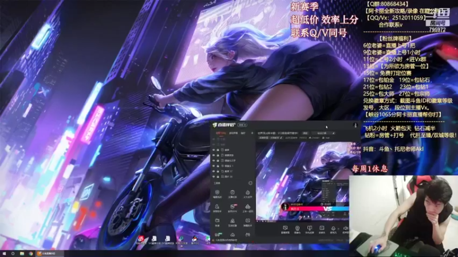
Task: Click the circular icon beside the 工具箱 header
Action: tap(250, 183)
